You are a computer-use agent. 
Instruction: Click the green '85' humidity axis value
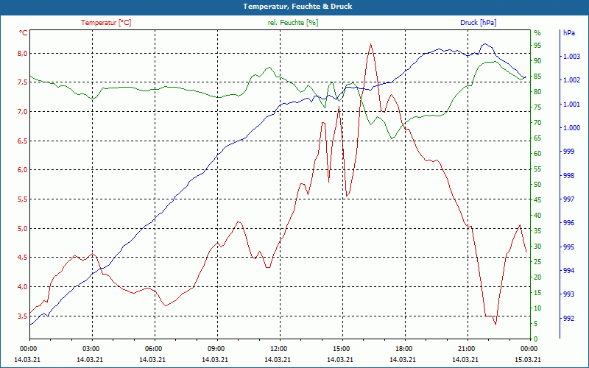[537, 77]
